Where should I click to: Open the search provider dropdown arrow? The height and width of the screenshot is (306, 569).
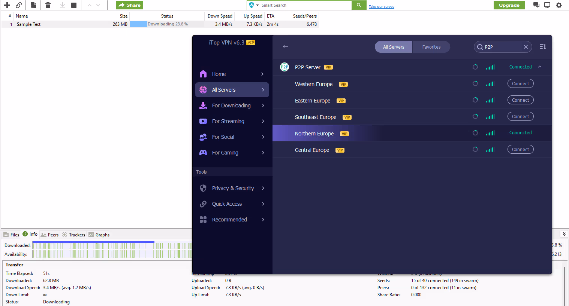(x=258, y=5)
